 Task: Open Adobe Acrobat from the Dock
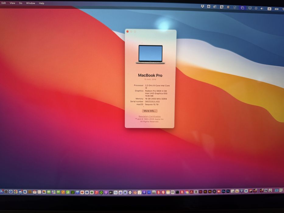pos(191,192)
